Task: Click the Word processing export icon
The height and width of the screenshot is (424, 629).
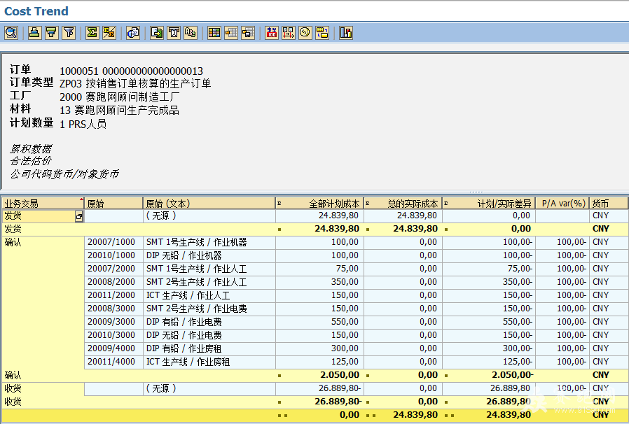Action: click(x=174, y=33)
